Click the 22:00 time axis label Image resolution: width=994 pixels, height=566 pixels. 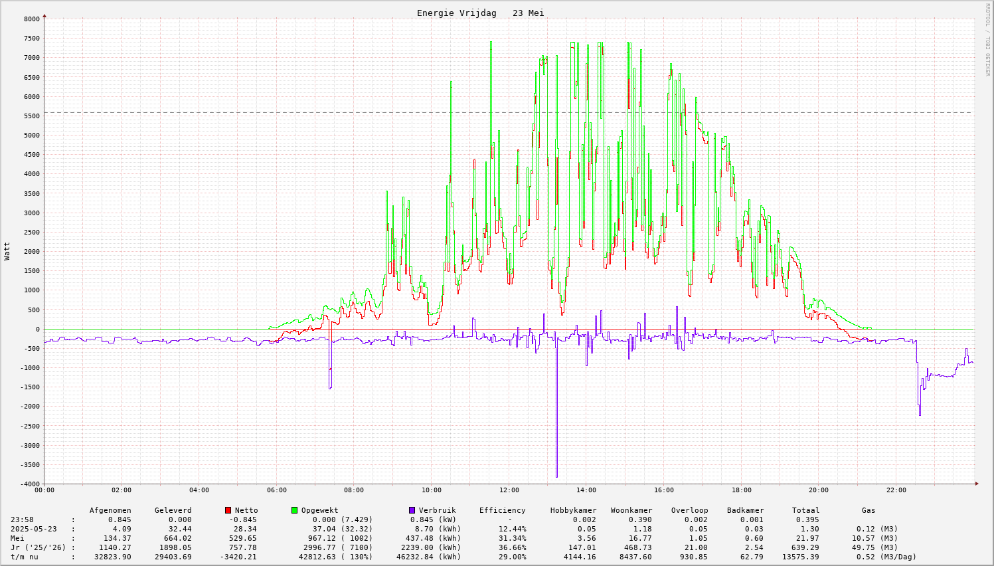pos(896,490)
